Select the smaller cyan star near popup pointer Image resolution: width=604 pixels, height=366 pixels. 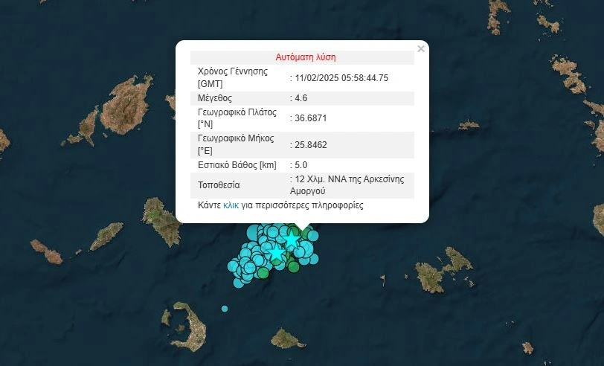pyautogui.click(x=292, y=240)
